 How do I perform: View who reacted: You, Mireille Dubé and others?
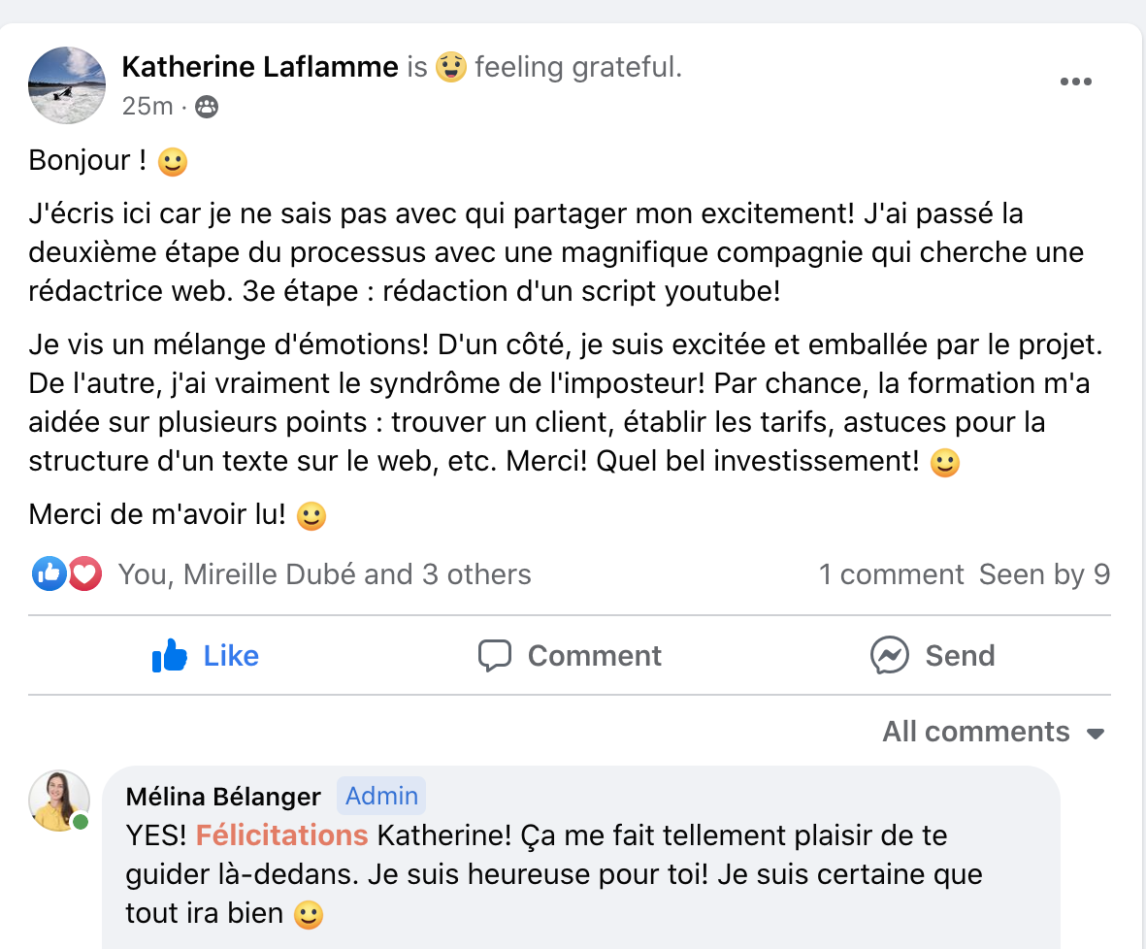[x=324, y=574]
